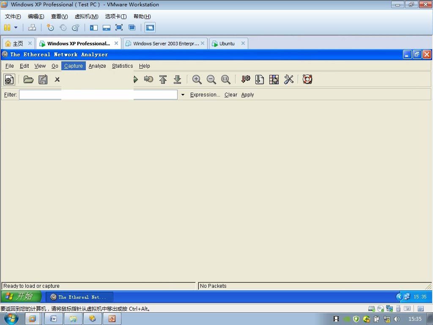This screenshot has height=325, width=433.
Task: Open VMware power options dropdown arrow
Action: [16, 28]
